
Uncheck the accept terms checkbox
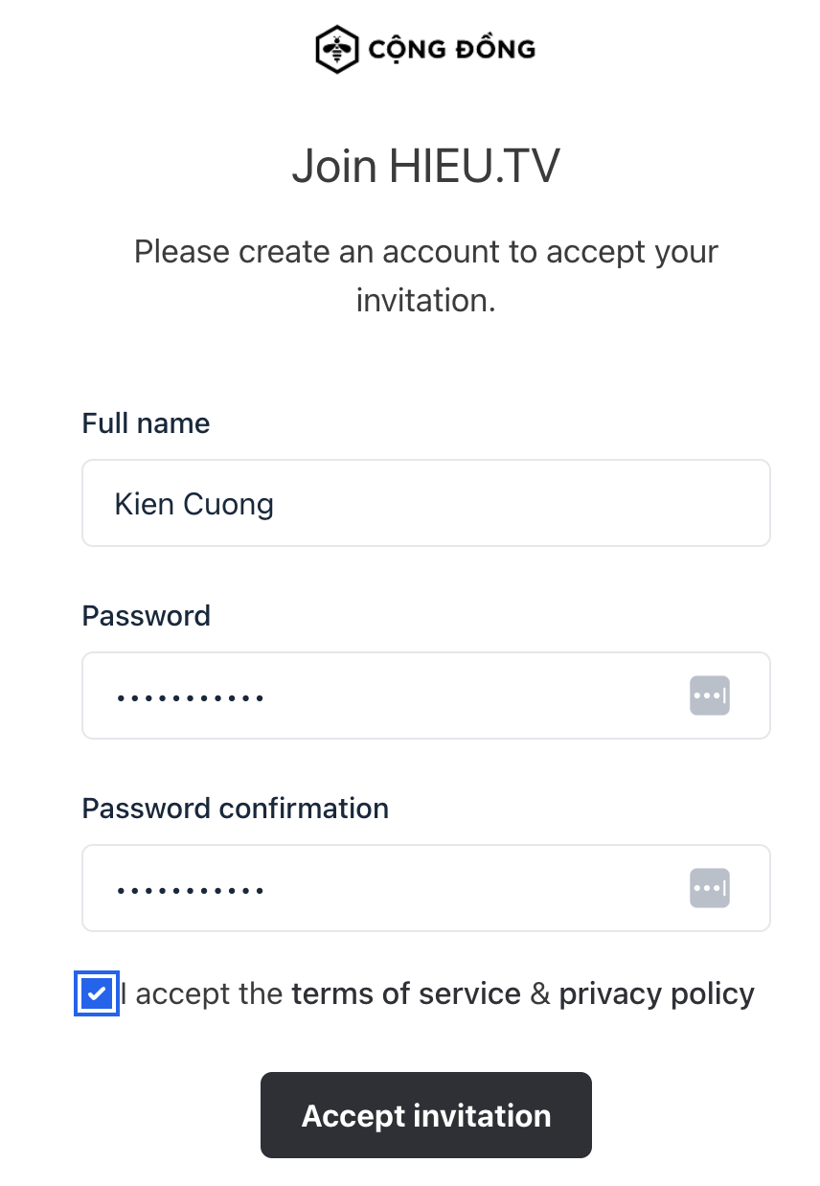click(96, 994)
